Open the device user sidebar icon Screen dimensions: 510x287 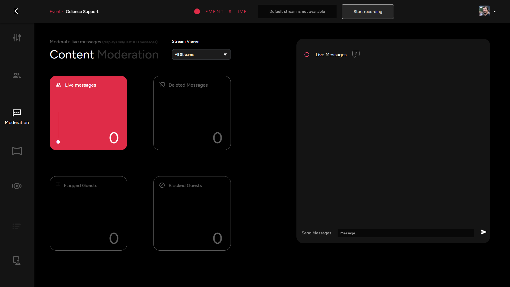tap(17, 260)
